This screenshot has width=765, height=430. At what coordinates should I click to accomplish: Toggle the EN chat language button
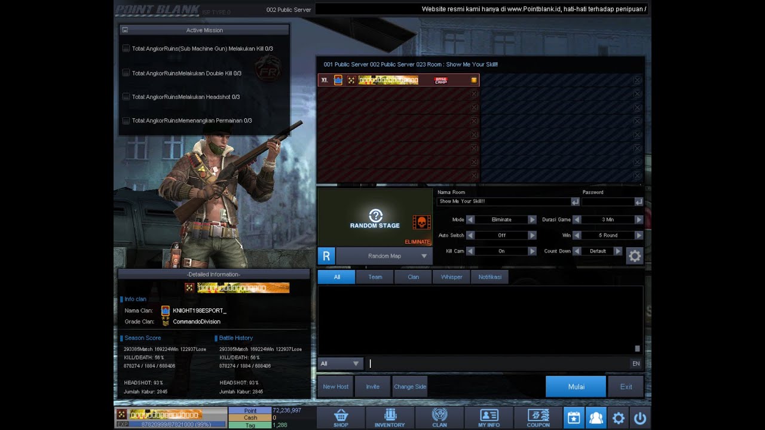pos(636,364)
